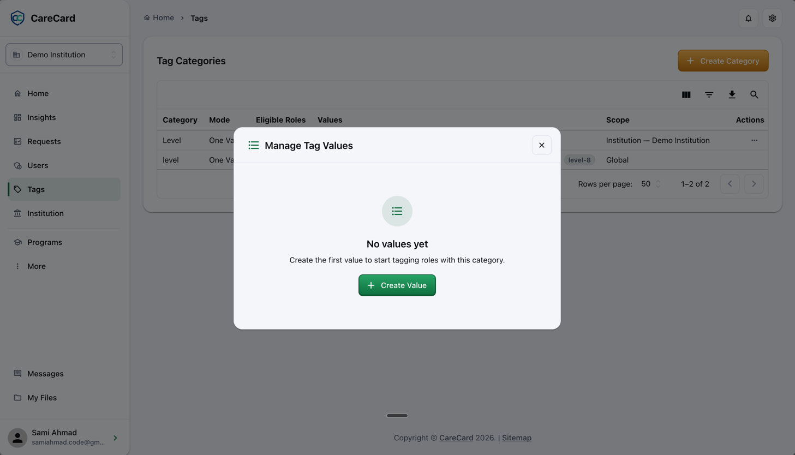Open My Files in the sidebar
This screenshot has width=795, height=455.
tap(64, 398)
